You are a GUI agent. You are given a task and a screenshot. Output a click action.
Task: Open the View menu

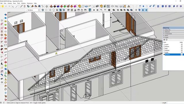(5, 3)
